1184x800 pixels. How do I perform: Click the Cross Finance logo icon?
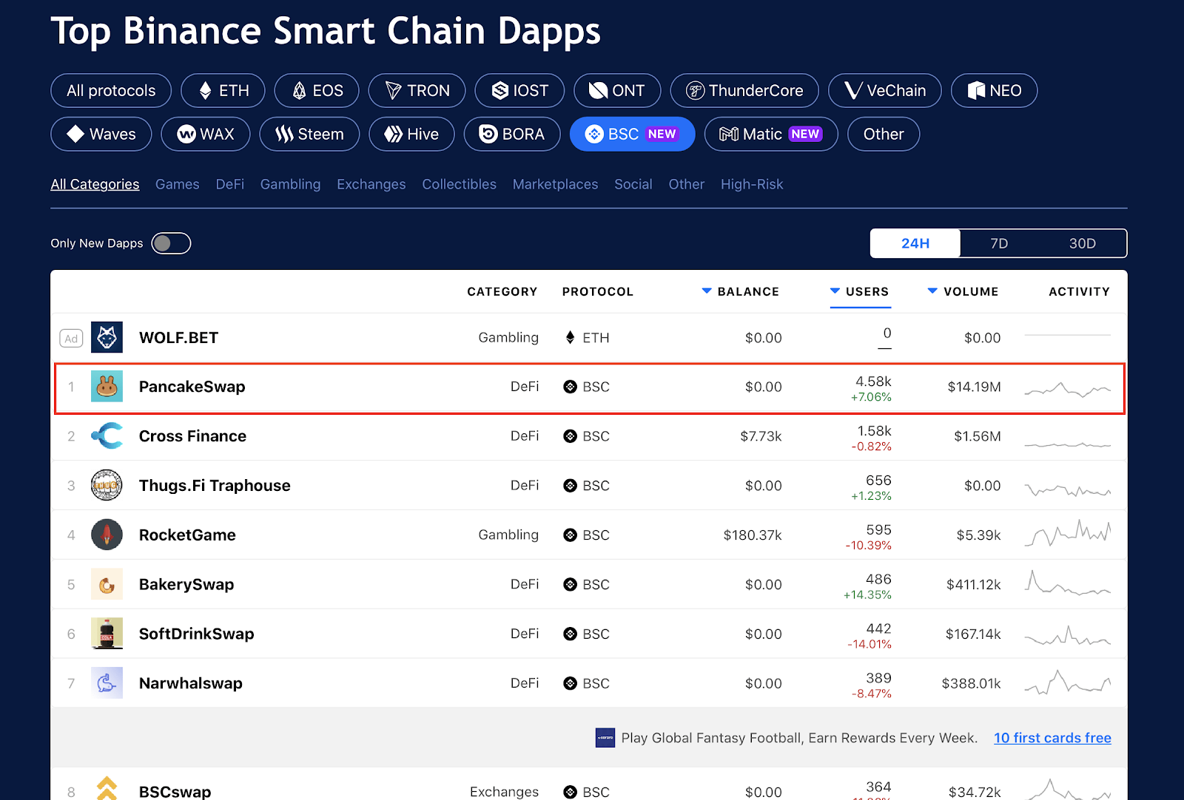click(x=107, y=436)
